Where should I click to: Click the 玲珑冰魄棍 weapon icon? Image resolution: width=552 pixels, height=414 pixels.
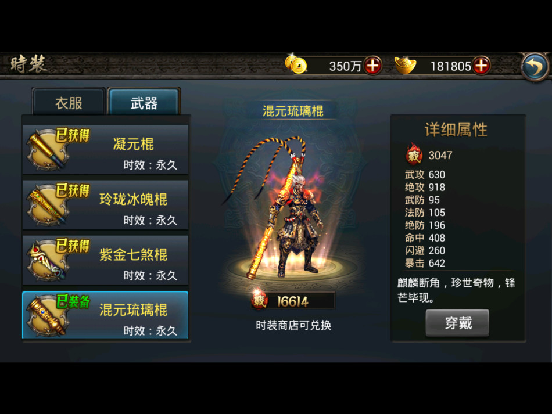click(x=47, y=205)
